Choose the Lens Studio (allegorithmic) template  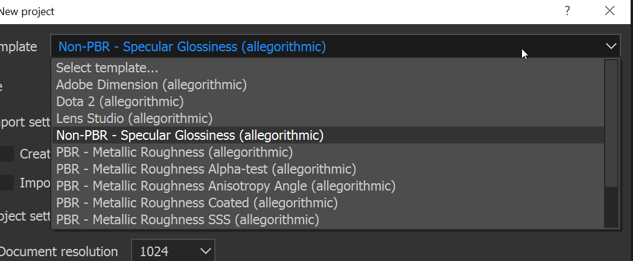pos(135,119)
